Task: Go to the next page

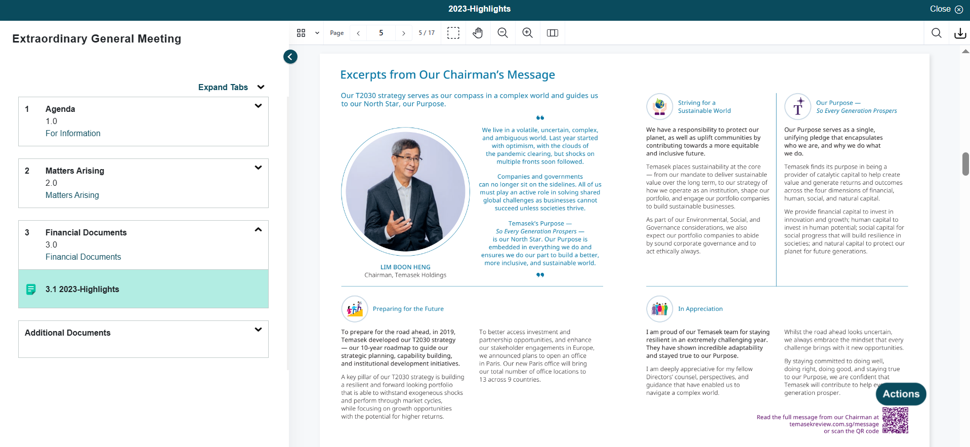Action: (x=403, y=33)
